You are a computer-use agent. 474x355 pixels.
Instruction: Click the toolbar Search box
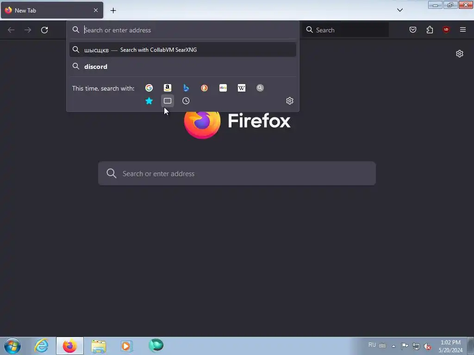tap(345, 30)
